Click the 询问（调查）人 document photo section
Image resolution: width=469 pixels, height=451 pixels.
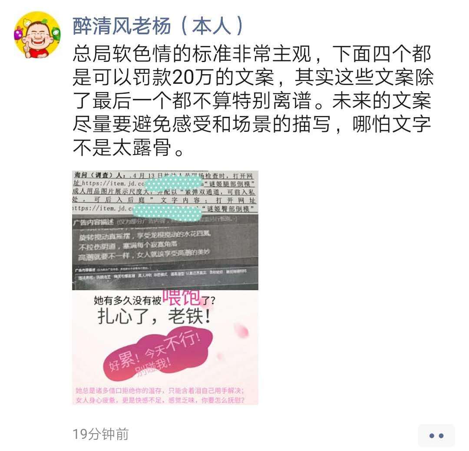click(165, 192)
